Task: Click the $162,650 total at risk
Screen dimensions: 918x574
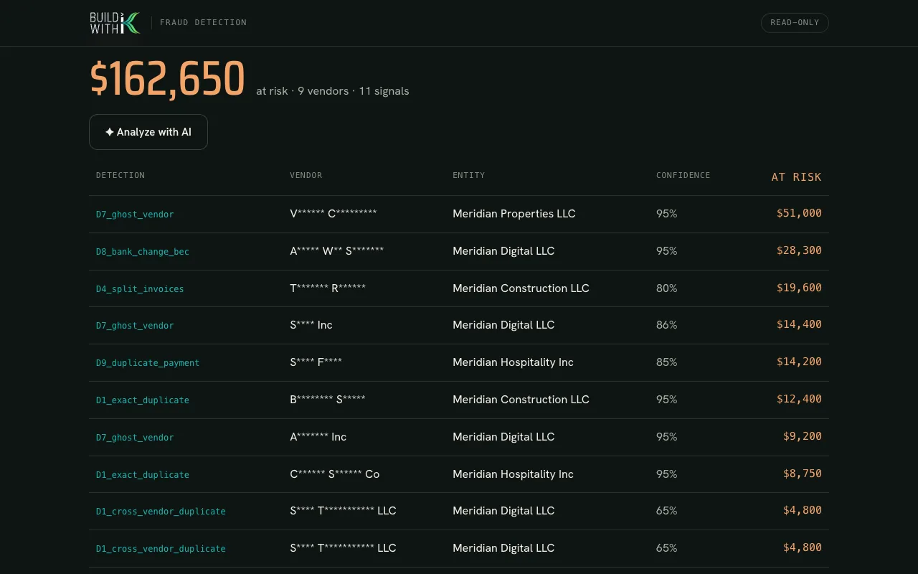Action: 167,78
